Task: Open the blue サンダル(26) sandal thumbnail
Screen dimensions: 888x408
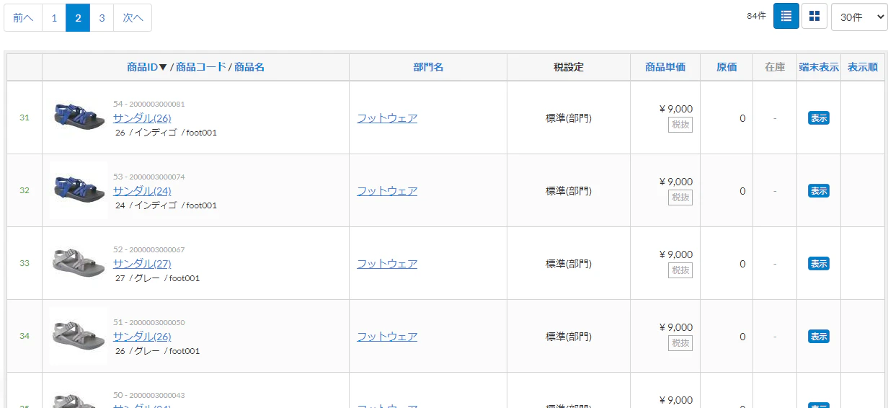Action: 79,117
